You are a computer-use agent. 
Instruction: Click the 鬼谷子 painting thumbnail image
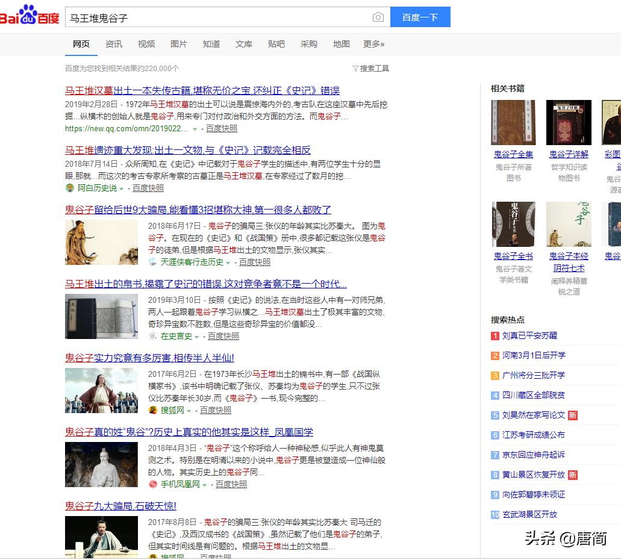[x=101, y=242]
